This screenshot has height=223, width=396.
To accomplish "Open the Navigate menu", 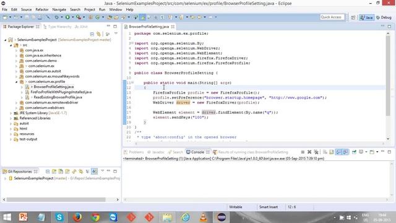I will tap(59, 10).
